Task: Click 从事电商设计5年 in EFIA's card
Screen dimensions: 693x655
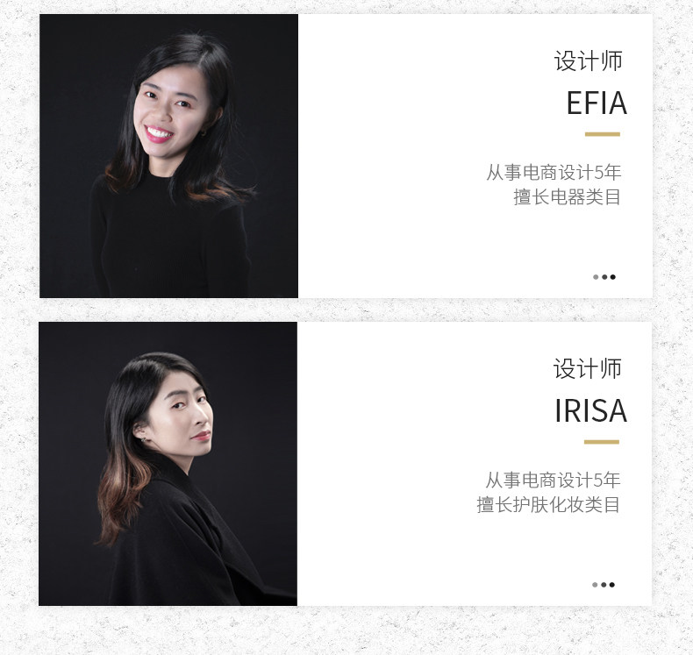Action: (554, 172)
